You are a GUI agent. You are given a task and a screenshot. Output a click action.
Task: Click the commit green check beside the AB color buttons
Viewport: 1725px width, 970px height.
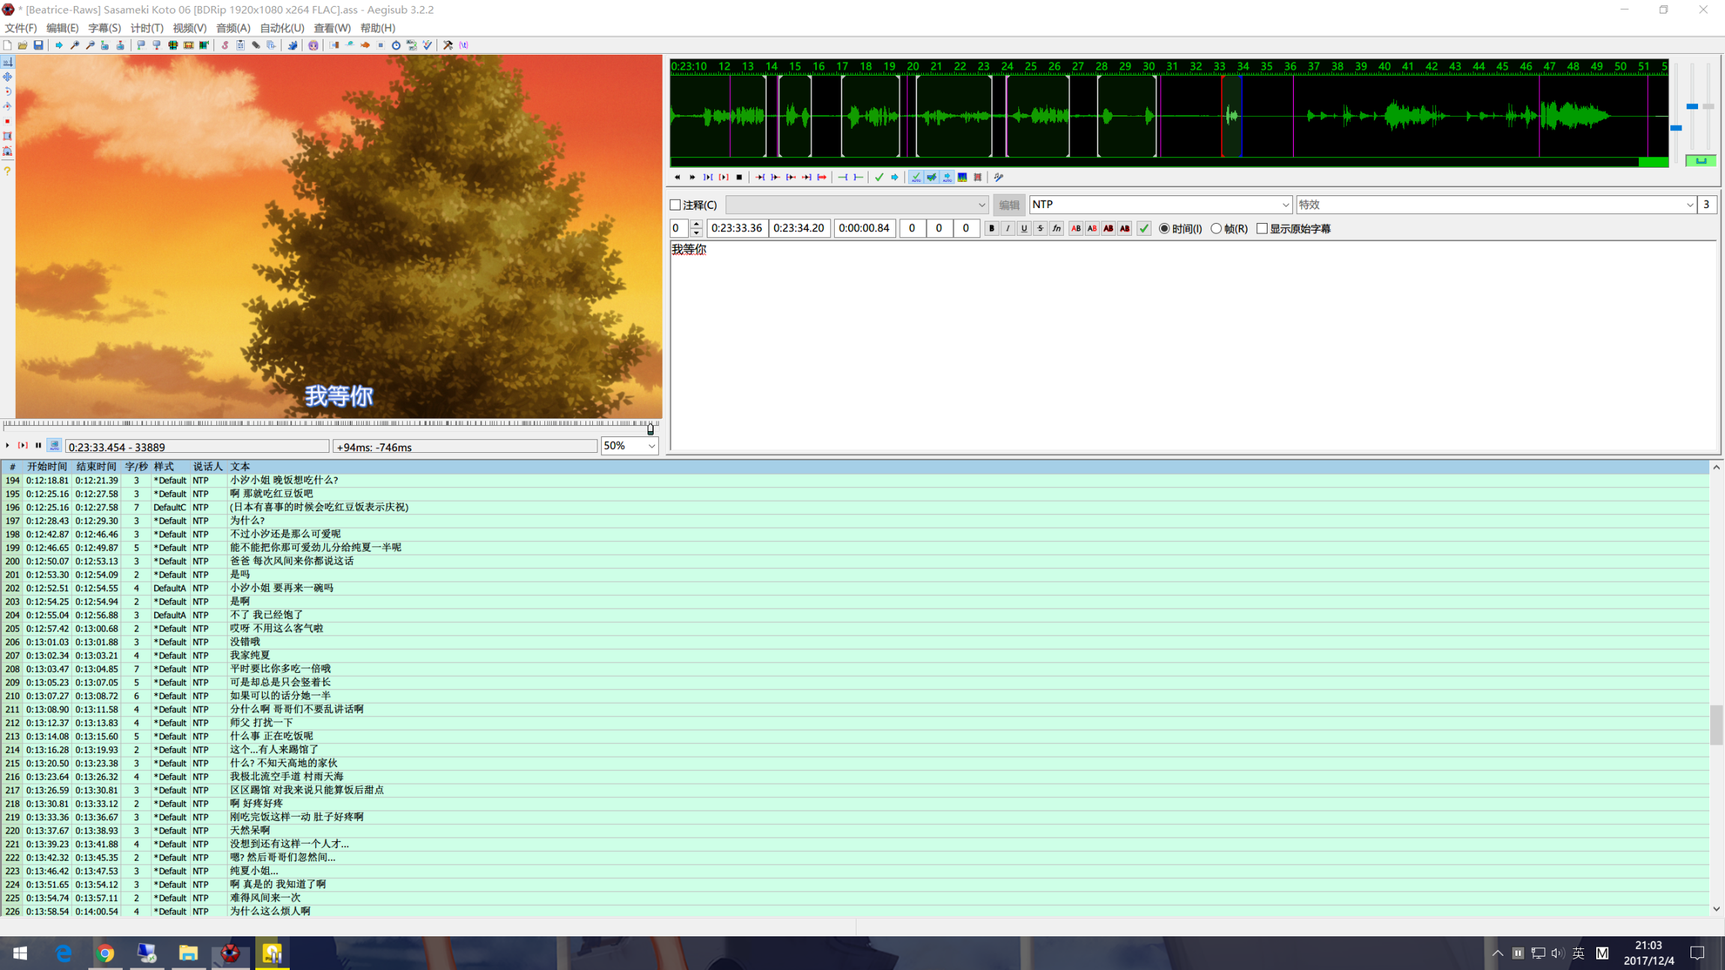pyautogui.click(x=1144, y=229)
